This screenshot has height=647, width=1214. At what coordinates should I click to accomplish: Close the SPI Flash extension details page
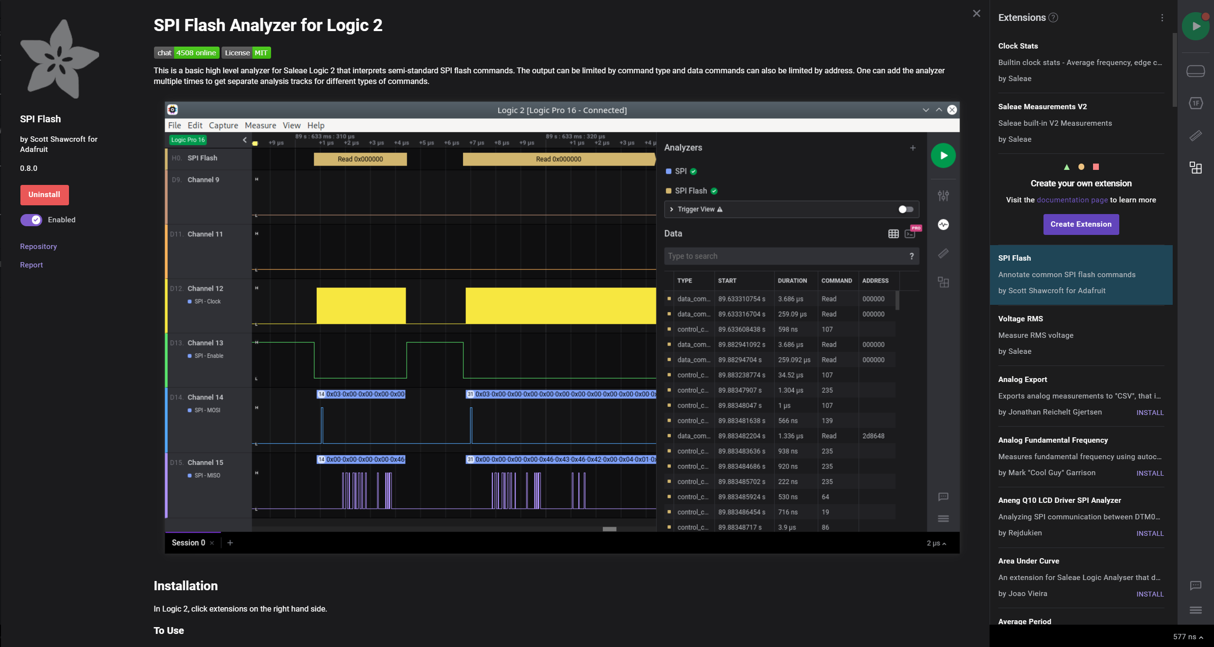(x=976, y=14)
